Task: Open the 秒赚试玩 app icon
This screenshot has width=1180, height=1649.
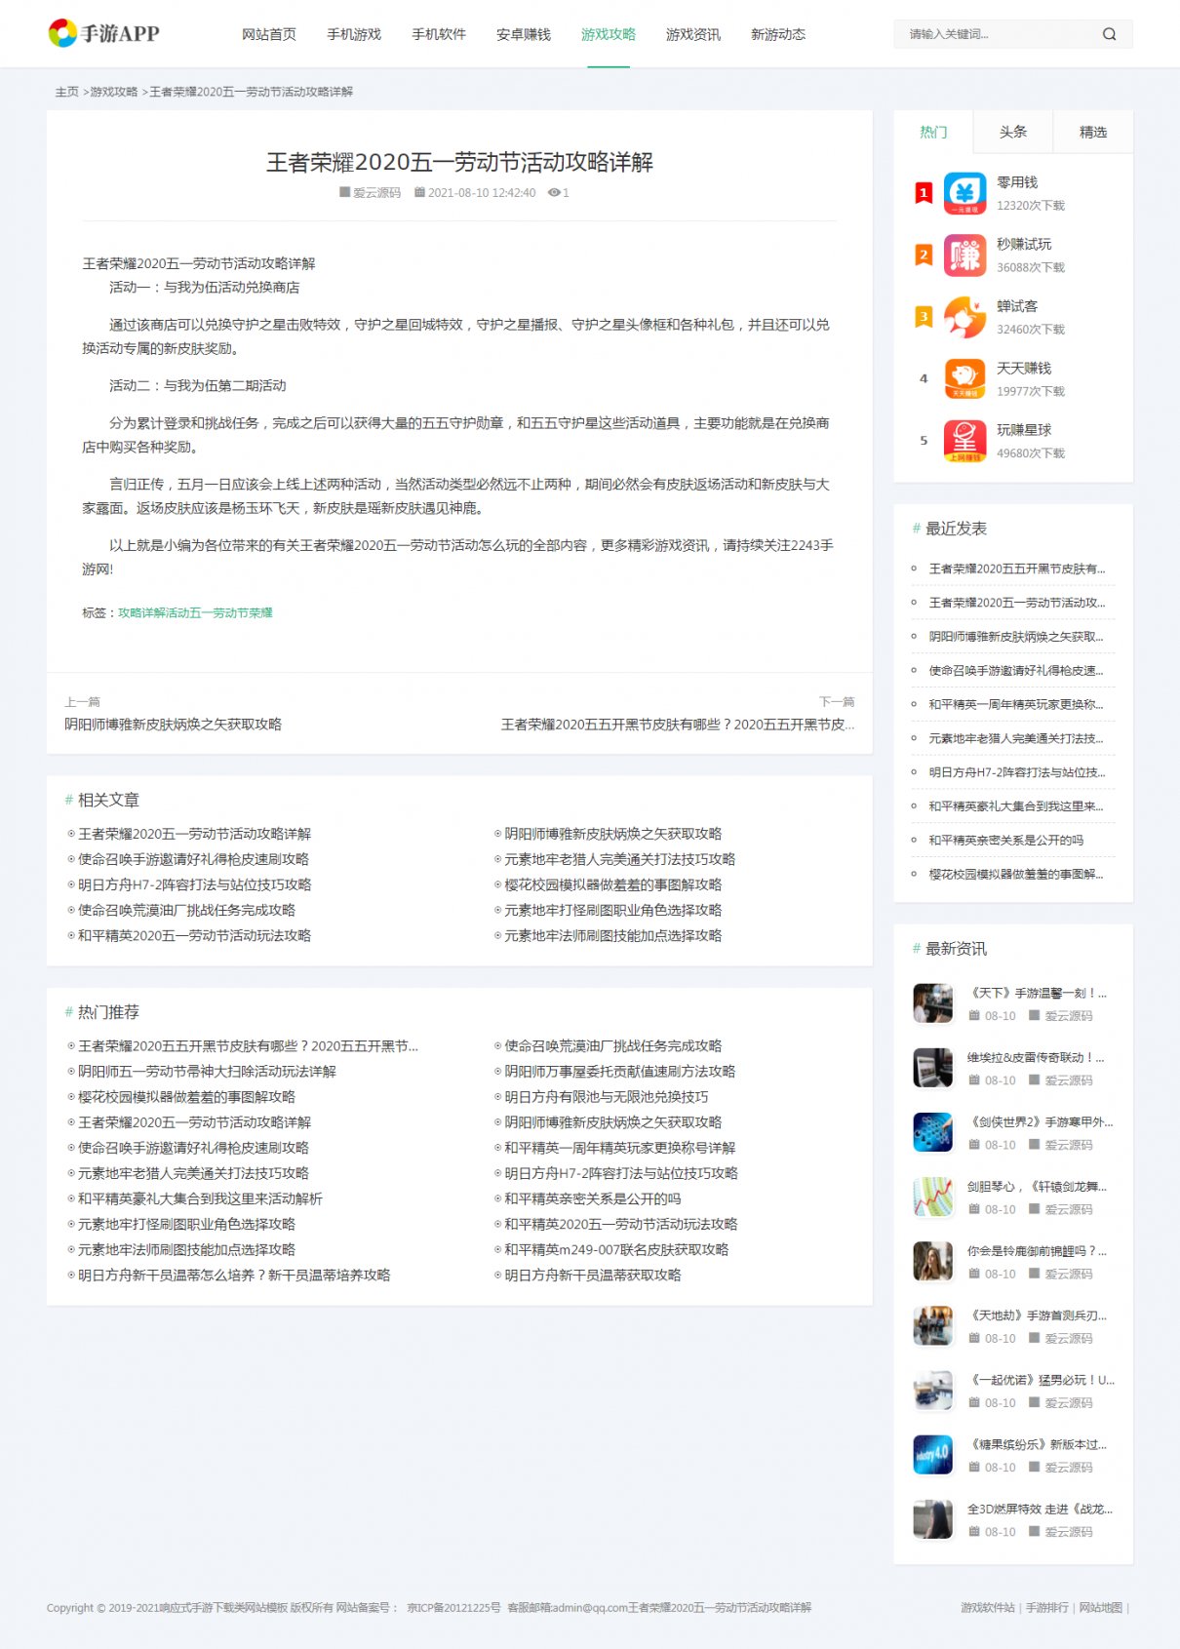Action: click(964, 255)
